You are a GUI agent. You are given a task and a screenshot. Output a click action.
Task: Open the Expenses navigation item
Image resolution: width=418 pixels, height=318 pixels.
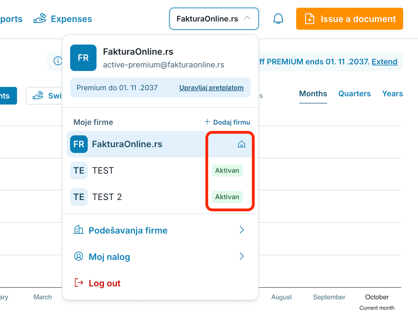[63, 19]
